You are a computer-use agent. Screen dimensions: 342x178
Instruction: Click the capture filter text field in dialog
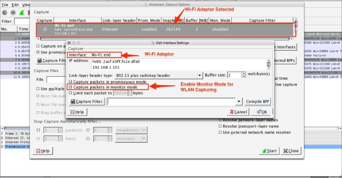tap(171, 101)
